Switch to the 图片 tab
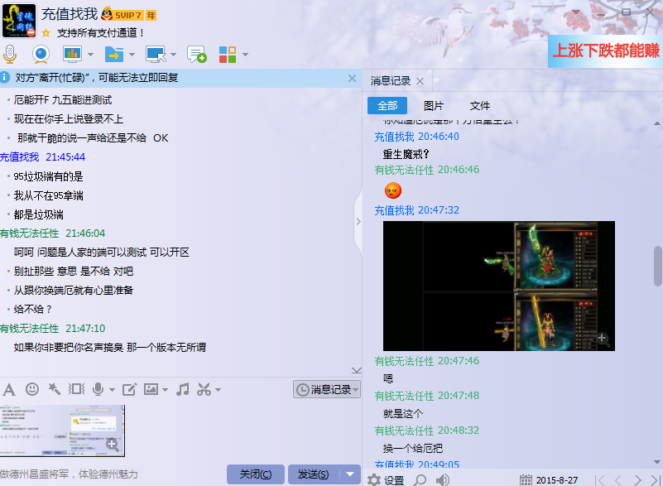Screen dimensions: 663x486 coord(433,106)
